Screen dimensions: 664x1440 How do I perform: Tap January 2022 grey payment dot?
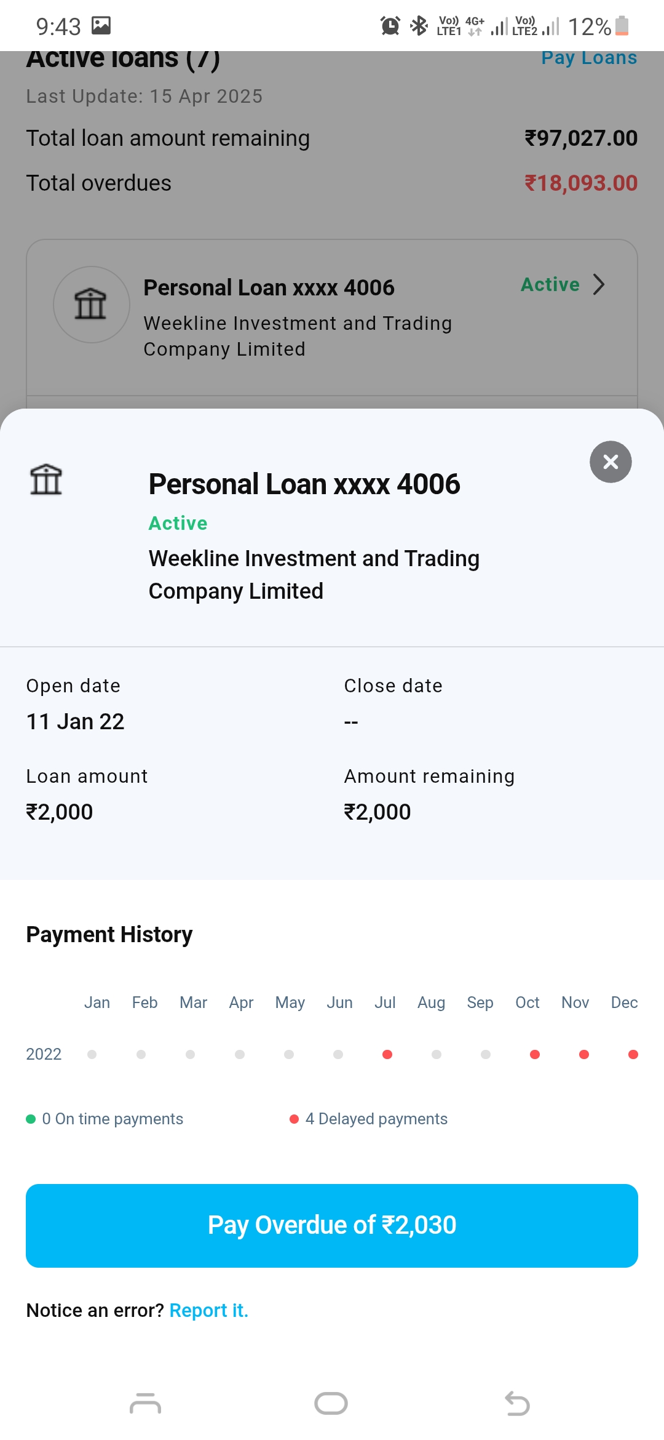[x=92, y=1054]
